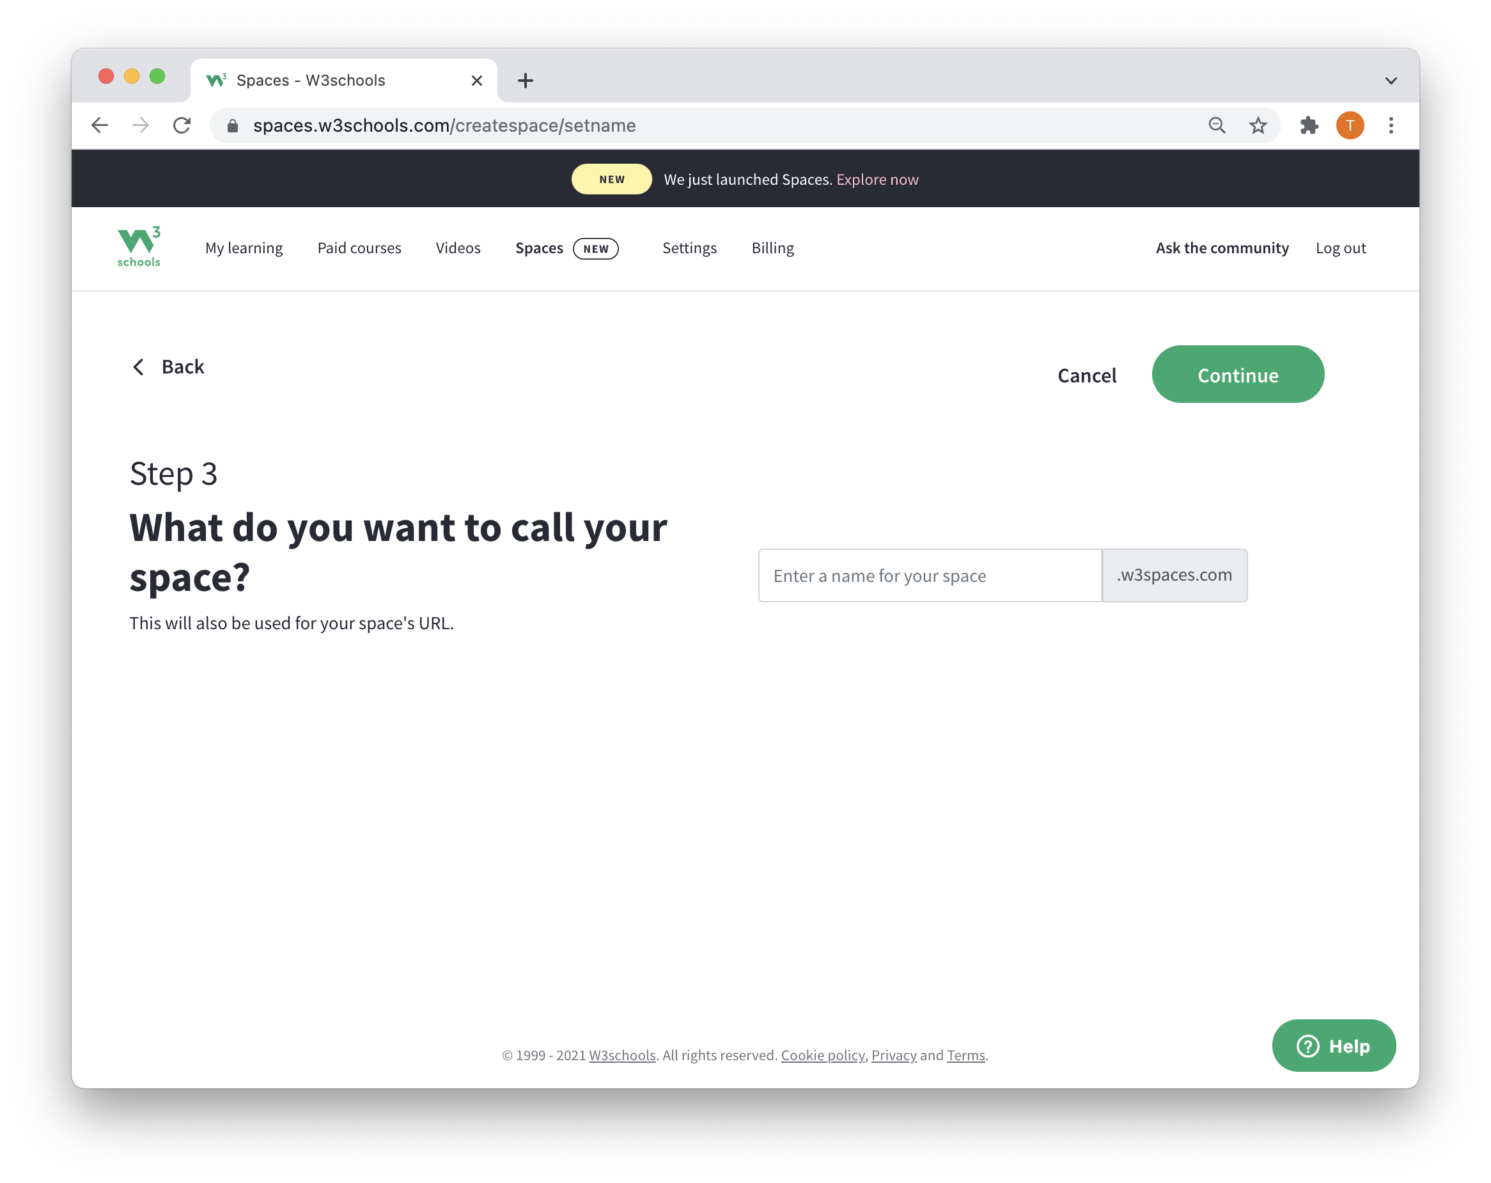Click the W3Schools logo icon

[138, 247]
